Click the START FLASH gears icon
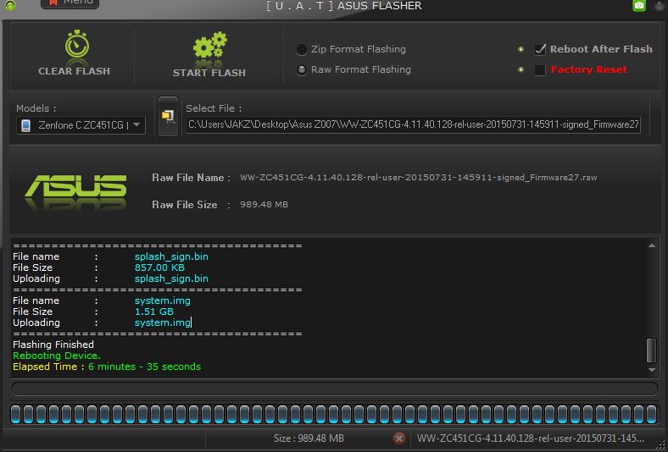This screenshot has height=452, width=668. click(x=210, y=45)
